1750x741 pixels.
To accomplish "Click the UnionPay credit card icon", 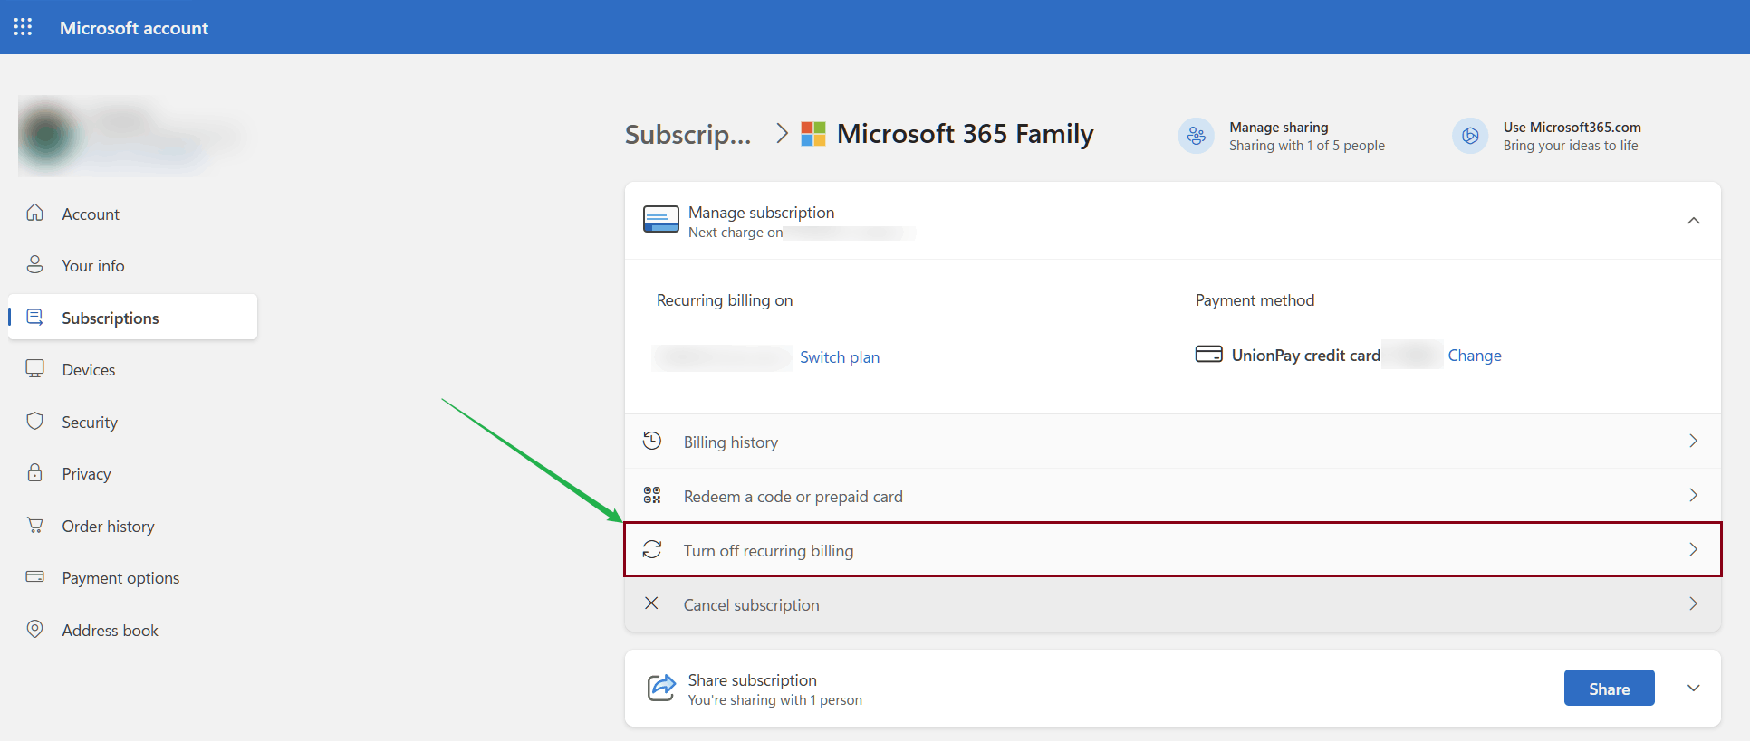I will [x=1208, y=354].
